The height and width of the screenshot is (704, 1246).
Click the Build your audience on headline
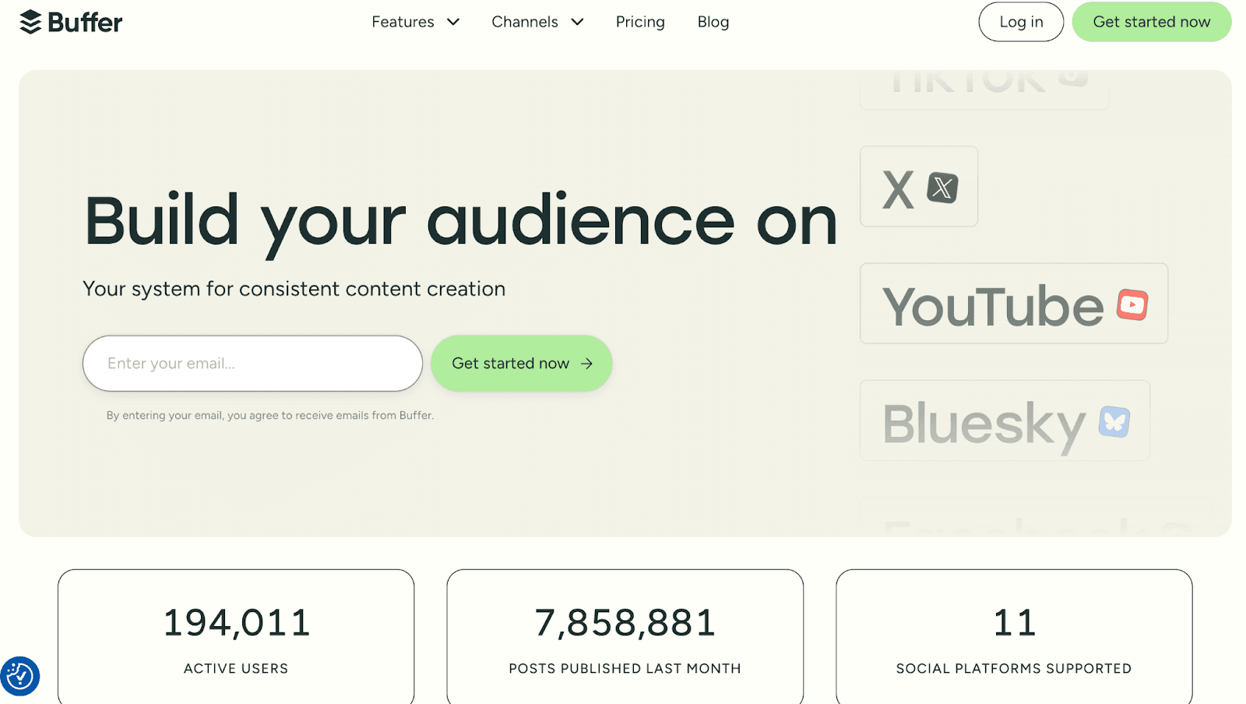pos(461,224)
